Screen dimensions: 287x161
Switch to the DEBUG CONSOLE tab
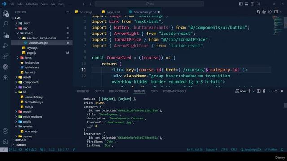point(118,91)
